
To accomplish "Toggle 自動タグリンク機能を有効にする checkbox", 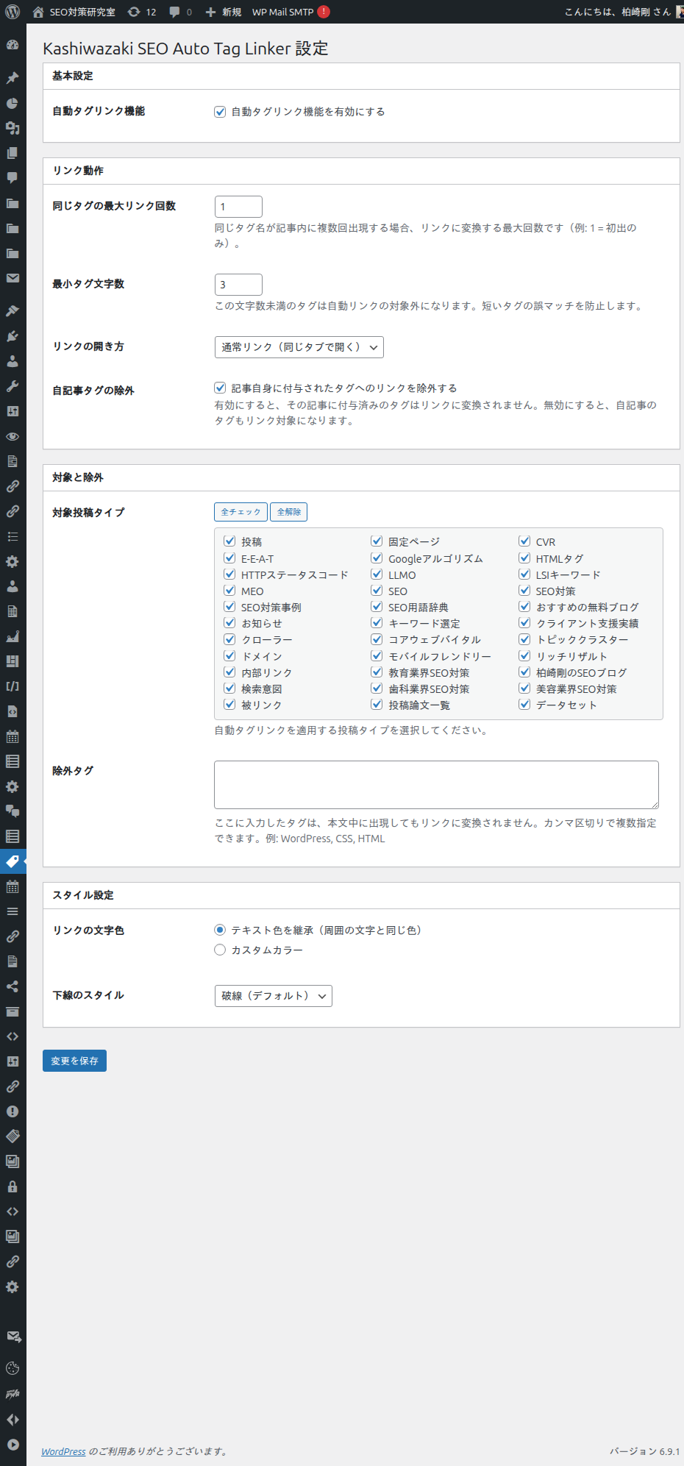I will tap(220, 112).
